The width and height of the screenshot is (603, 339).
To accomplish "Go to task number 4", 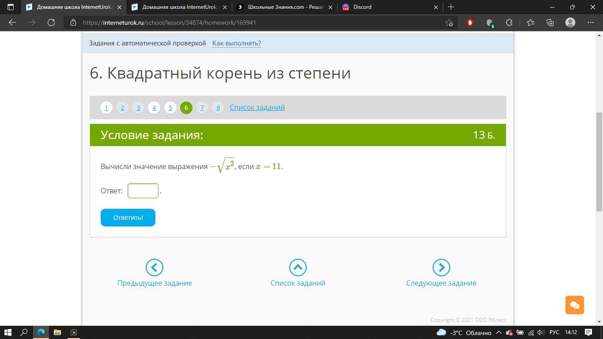I will 154,108.
